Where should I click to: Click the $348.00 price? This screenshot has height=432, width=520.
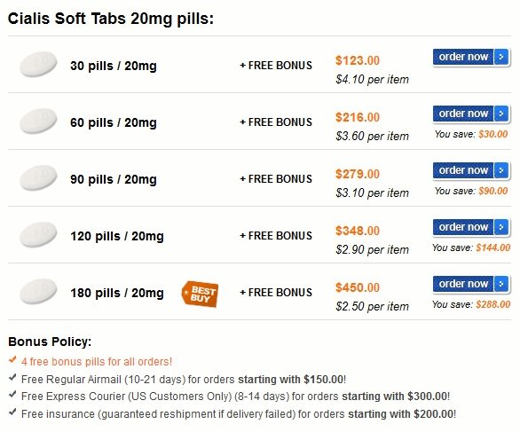358,231
